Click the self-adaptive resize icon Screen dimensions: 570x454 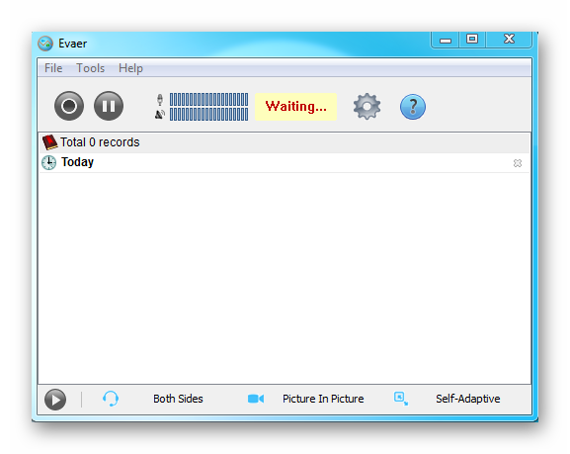pyautogui.click(x=401, y=399)
